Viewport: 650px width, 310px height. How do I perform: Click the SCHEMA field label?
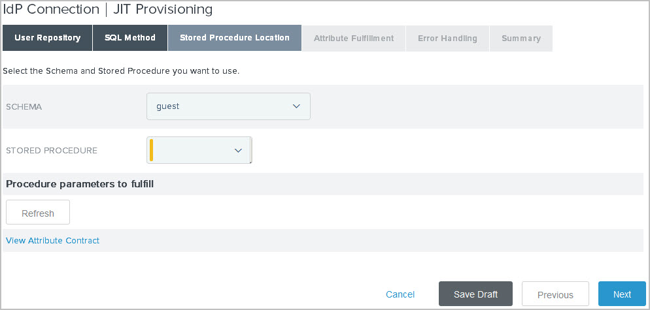click(24, 106)
